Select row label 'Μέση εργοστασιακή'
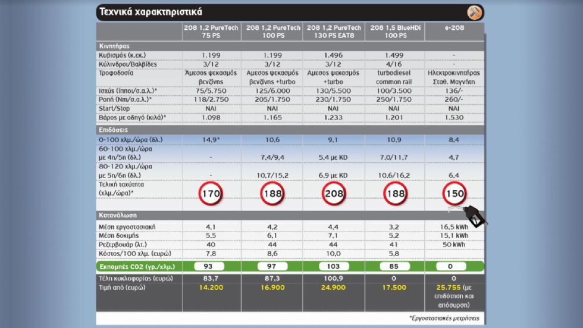Viewport: 583px width, 328px height. 127,227
